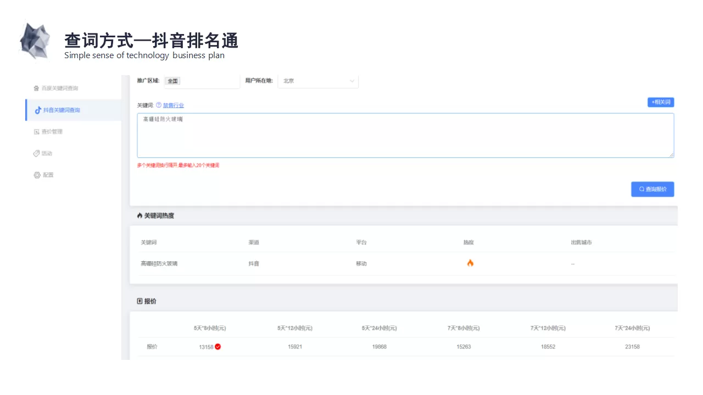
Task: Click the company logo in the top-left corner
Action: (x=35, y=41)
